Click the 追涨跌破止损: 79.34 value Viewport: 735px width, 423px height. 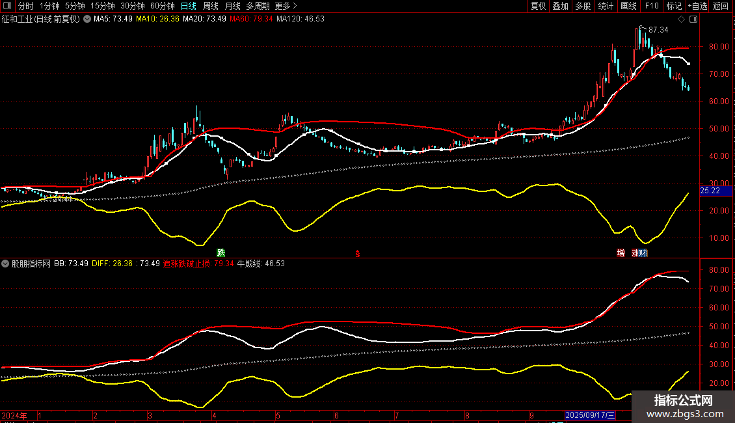coord(198,264)
